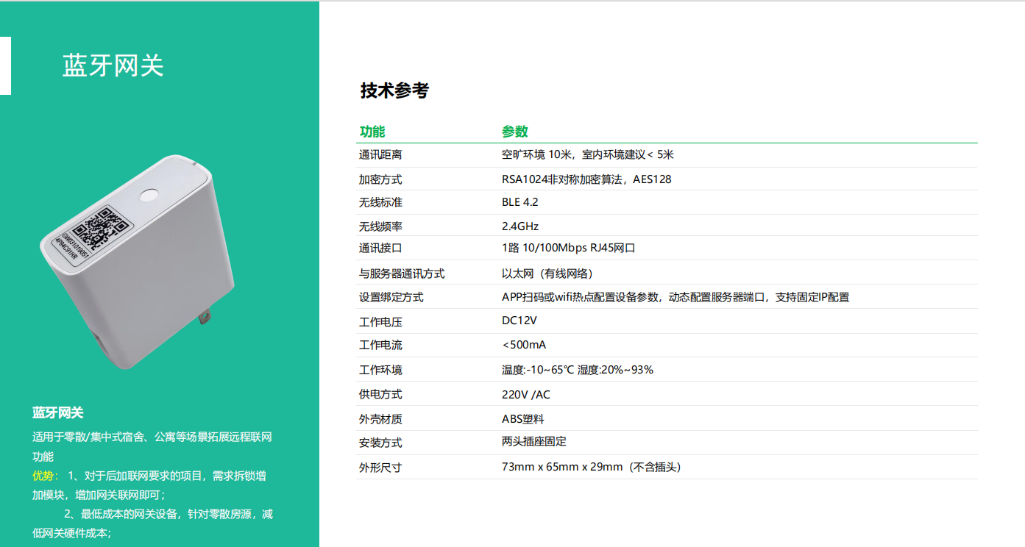Click the white bar left of the page title
The height and width of the screenshot is (547, 1025).
coord(5,66)
